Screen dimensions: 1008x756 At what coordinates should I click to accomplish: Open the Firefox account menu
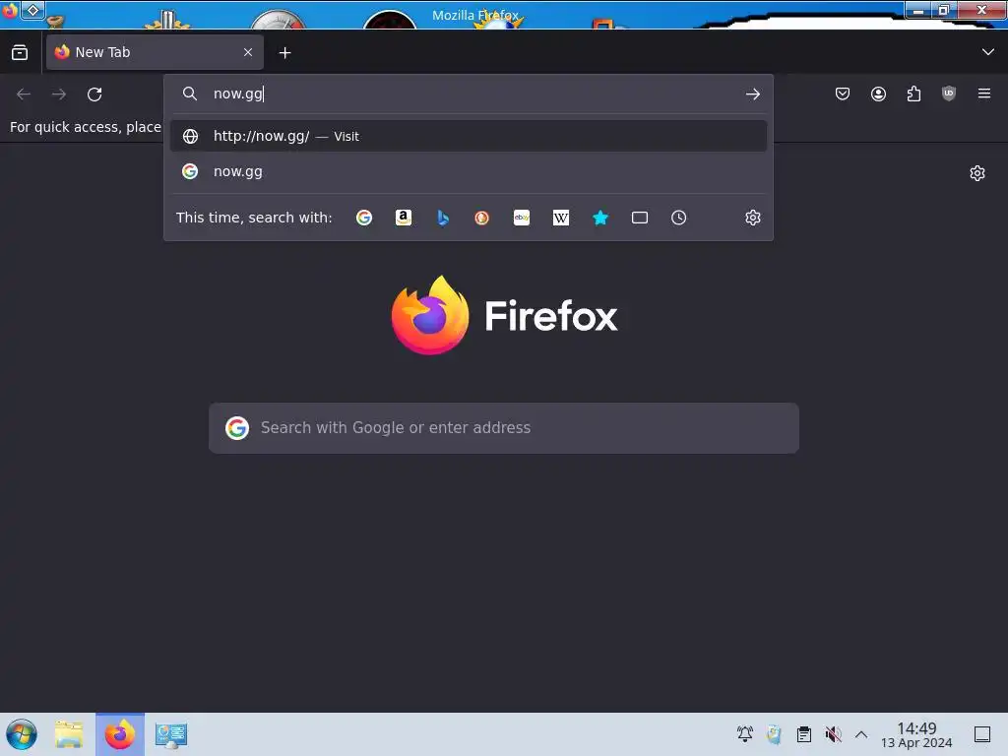pyautogui.click(x=878, y=94)
